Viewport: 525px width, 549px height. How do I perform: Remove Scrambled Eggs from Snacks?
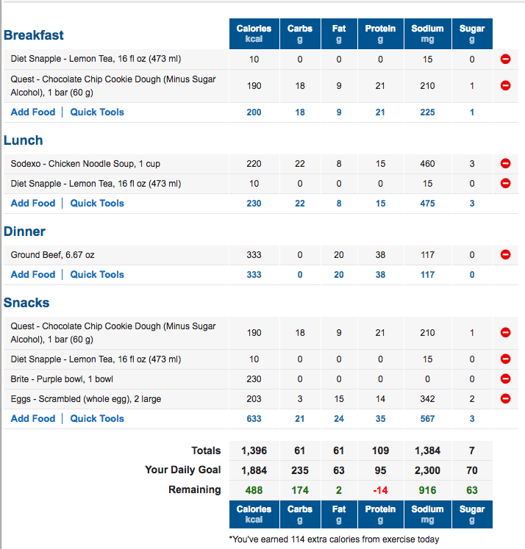click(x=505, y=398)
